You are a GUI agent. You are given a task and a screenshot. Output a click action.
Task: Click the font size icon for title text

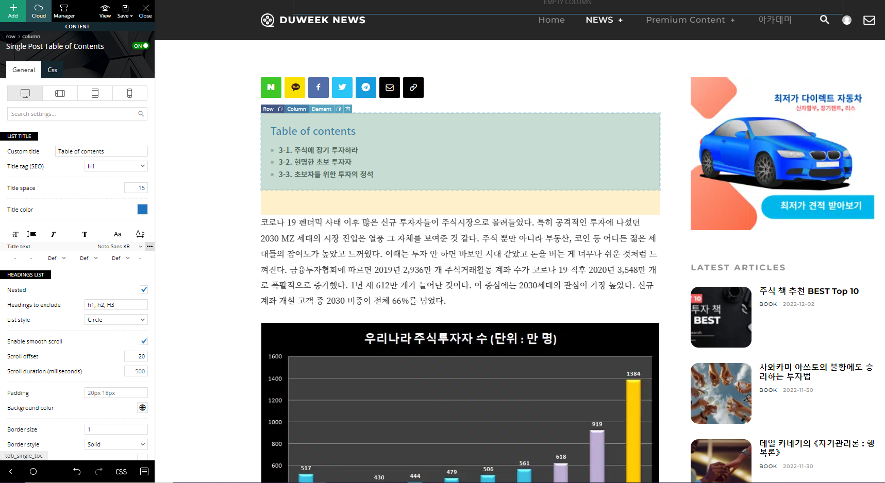point(15,234)
